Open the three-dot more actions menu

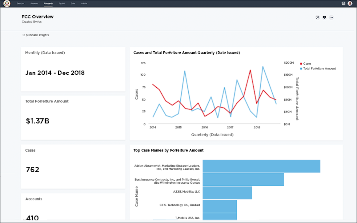(x=331, y=17)
